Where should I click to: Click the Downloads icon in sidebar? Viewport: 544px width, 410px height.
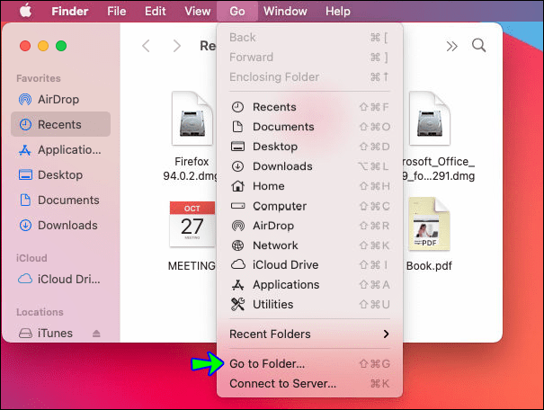(25, 226)
